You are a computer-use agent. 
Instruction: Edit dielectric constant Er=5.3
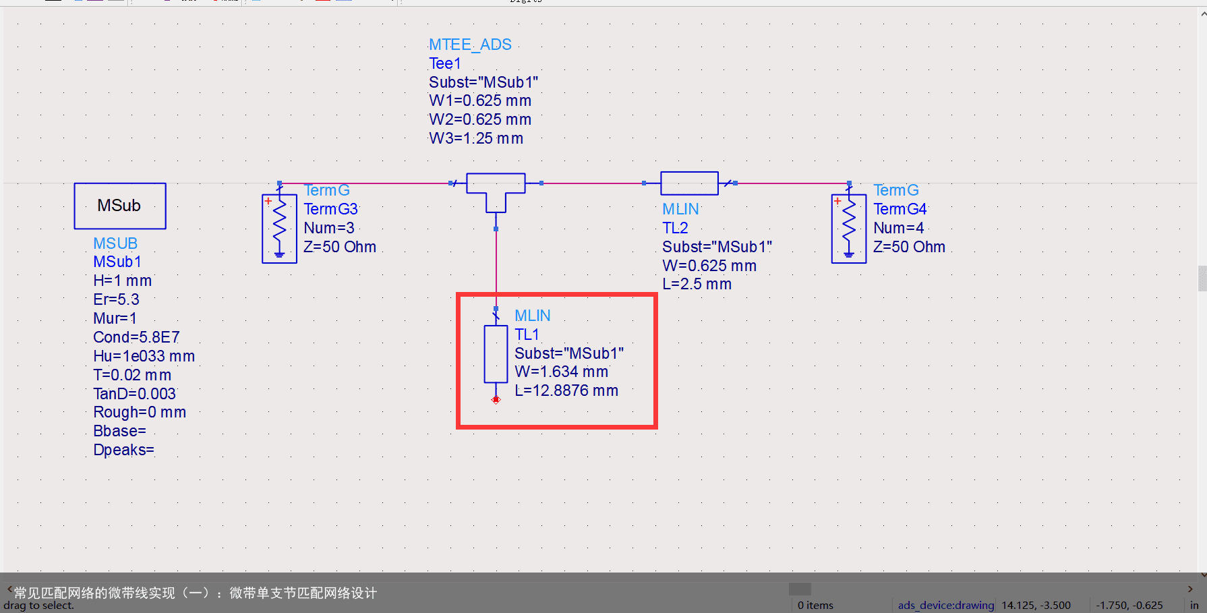(116, 299)
